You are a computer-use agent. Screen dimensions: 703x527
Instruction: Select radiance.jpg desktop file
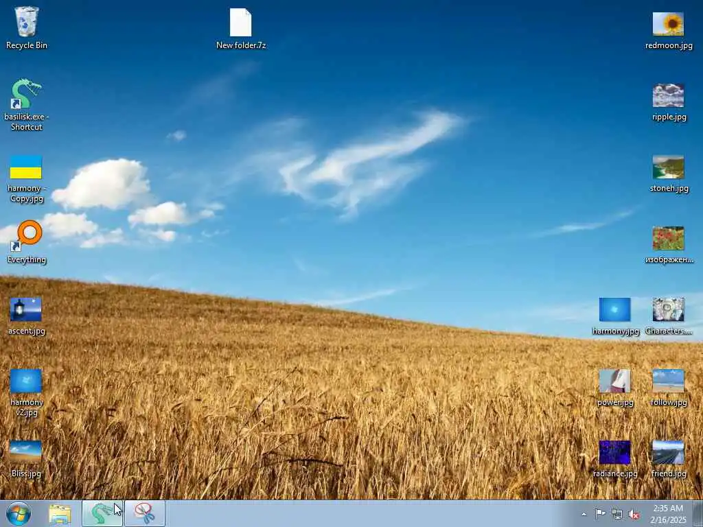615,458
